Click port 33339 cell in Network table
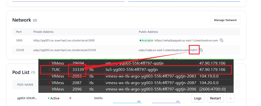 tap(20, 50)
